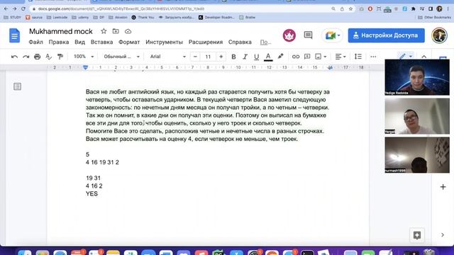Screen dimensions: 454x255
Task: Open the Вид menu
Action: 79,42
